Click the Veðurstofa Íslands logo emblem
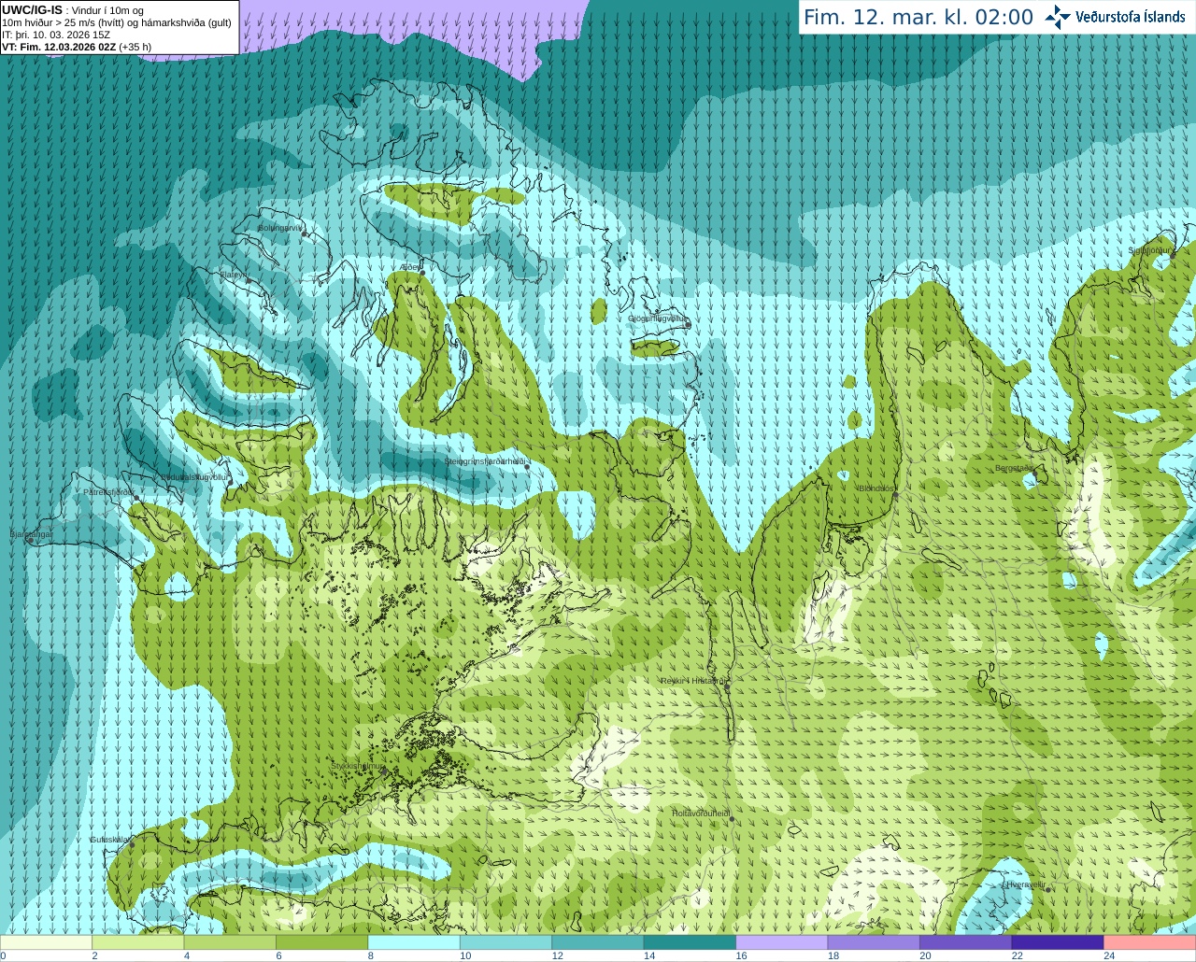Screen dimensions: 1196x962 [1058, 17]
